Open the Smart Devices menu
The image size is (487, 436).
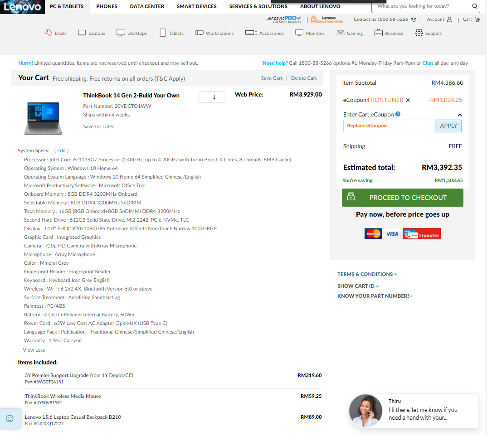[x=196, y=6]
